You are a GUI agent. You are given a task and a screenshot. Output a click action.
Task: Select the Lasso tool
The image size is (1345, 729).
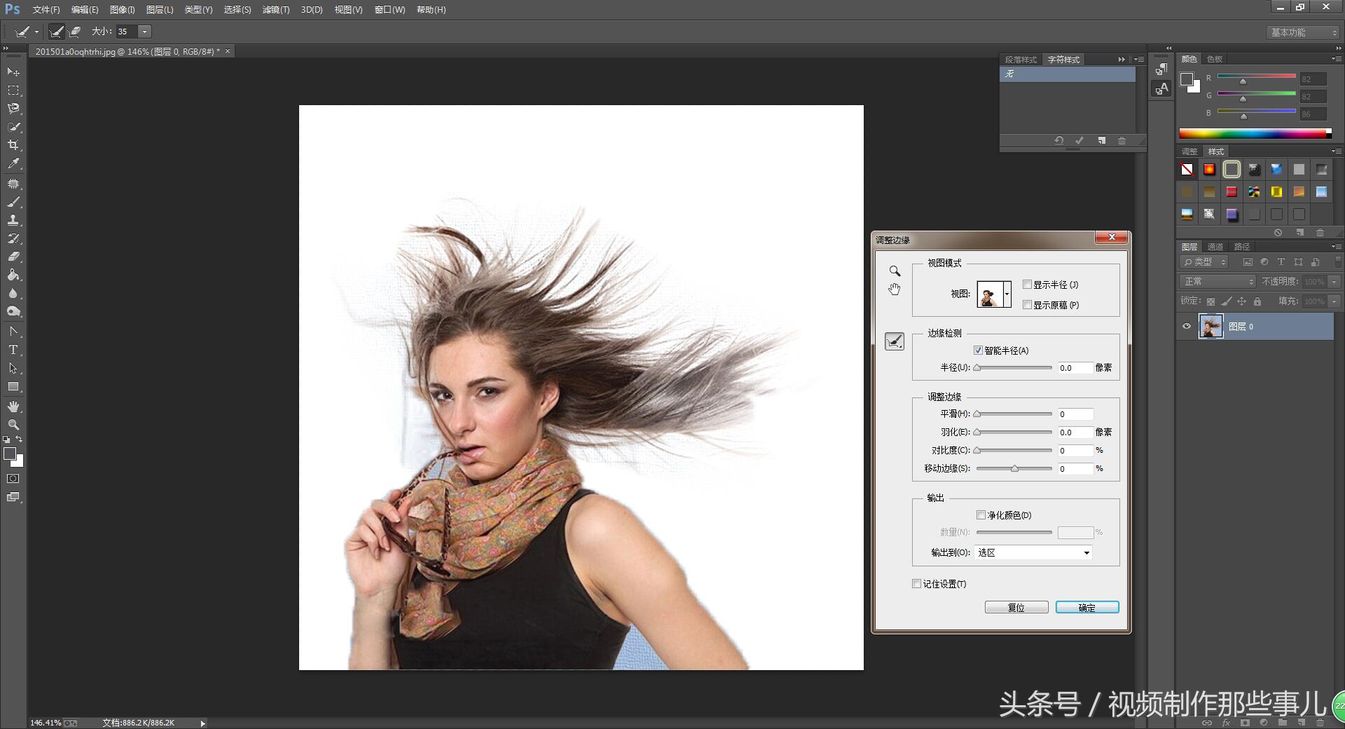tap(13, 109)
